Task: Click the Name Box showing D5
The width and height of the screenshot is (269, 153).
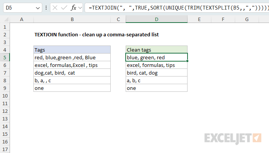Action: coord(22,8)
